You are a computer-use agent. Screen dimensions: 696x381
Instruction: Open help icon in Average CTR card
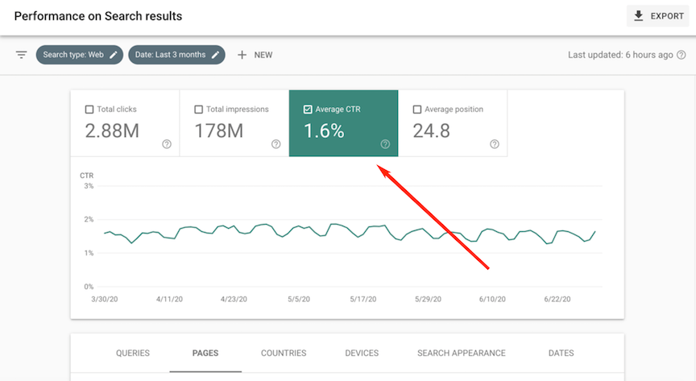pos(385,144)
